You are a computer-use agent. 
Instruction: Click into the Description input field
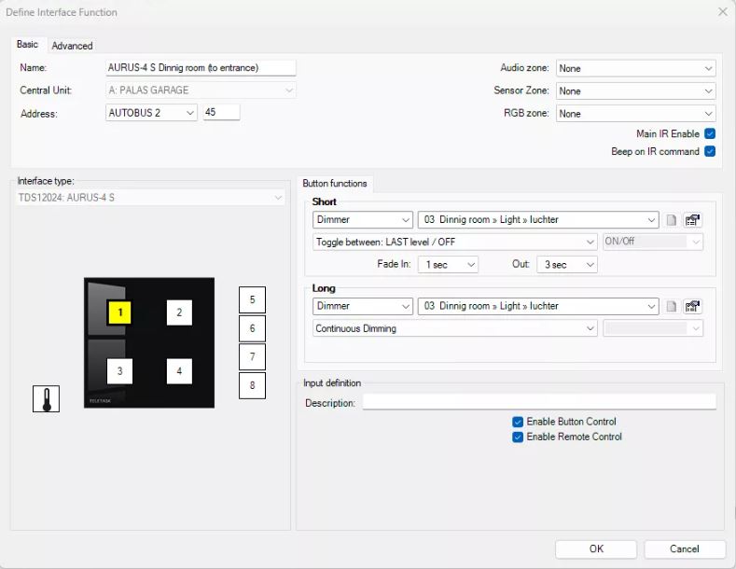(x=538, y=402)
